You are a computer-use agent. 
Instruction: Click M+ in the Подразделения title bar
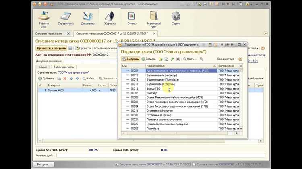[x=227, y=45]
